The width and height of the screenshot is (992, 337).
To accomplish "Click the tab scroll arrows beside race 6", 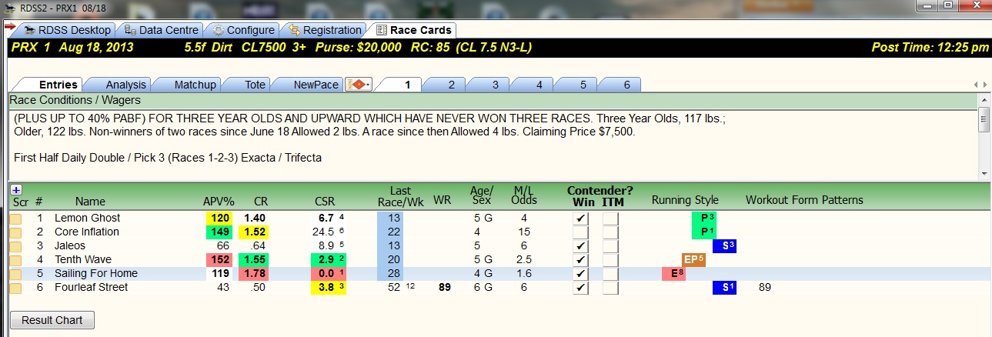I will (x=980, y=85).
